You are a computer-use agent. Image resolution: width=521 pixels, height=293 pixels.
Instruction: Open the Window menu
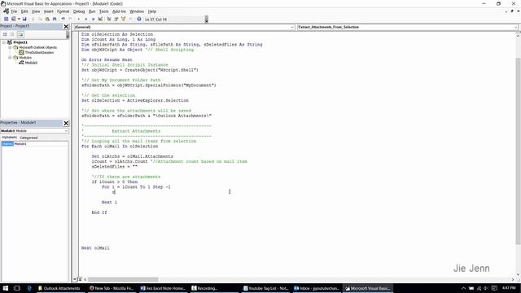[137, 11]
